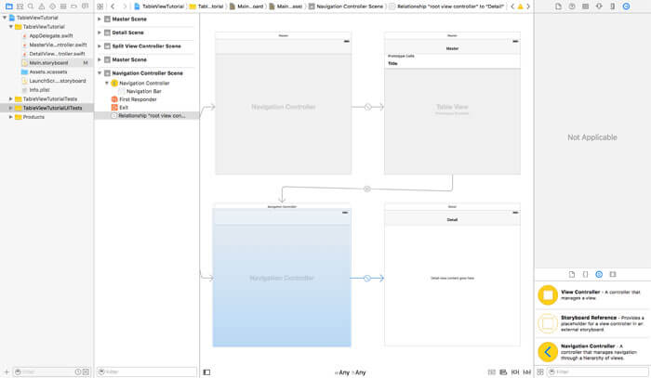Select the Main...ase) jump bar segment
651x378 pixels.
tap(286, 7)
